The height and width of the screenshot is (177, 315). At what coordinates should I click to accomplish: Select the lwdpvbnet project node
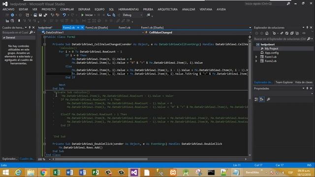pos(268,45)
